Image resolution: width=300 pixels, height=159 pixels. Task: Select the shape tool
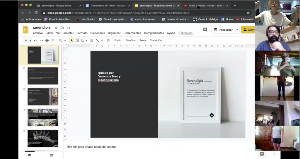coord(91,40)
